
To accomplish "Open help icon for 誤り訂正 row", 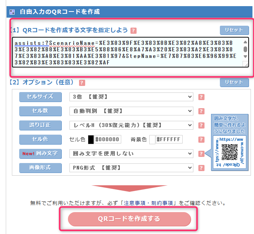I will [x=201, y=125].
